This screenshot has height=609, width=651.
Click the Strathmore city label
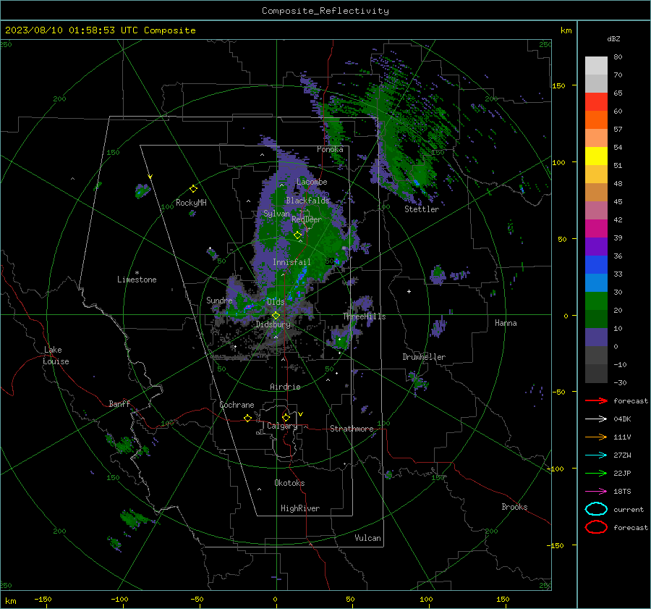[x=352, y=429]
